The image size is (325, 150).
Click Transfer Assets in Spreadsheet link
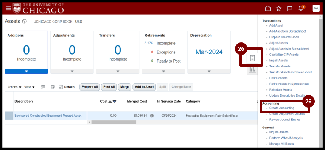pos(291,72)
